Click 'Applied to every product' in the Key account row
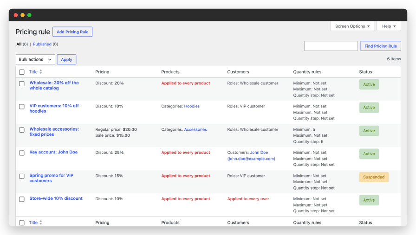This screenshot has width=416, height=235. coord(185,152)
